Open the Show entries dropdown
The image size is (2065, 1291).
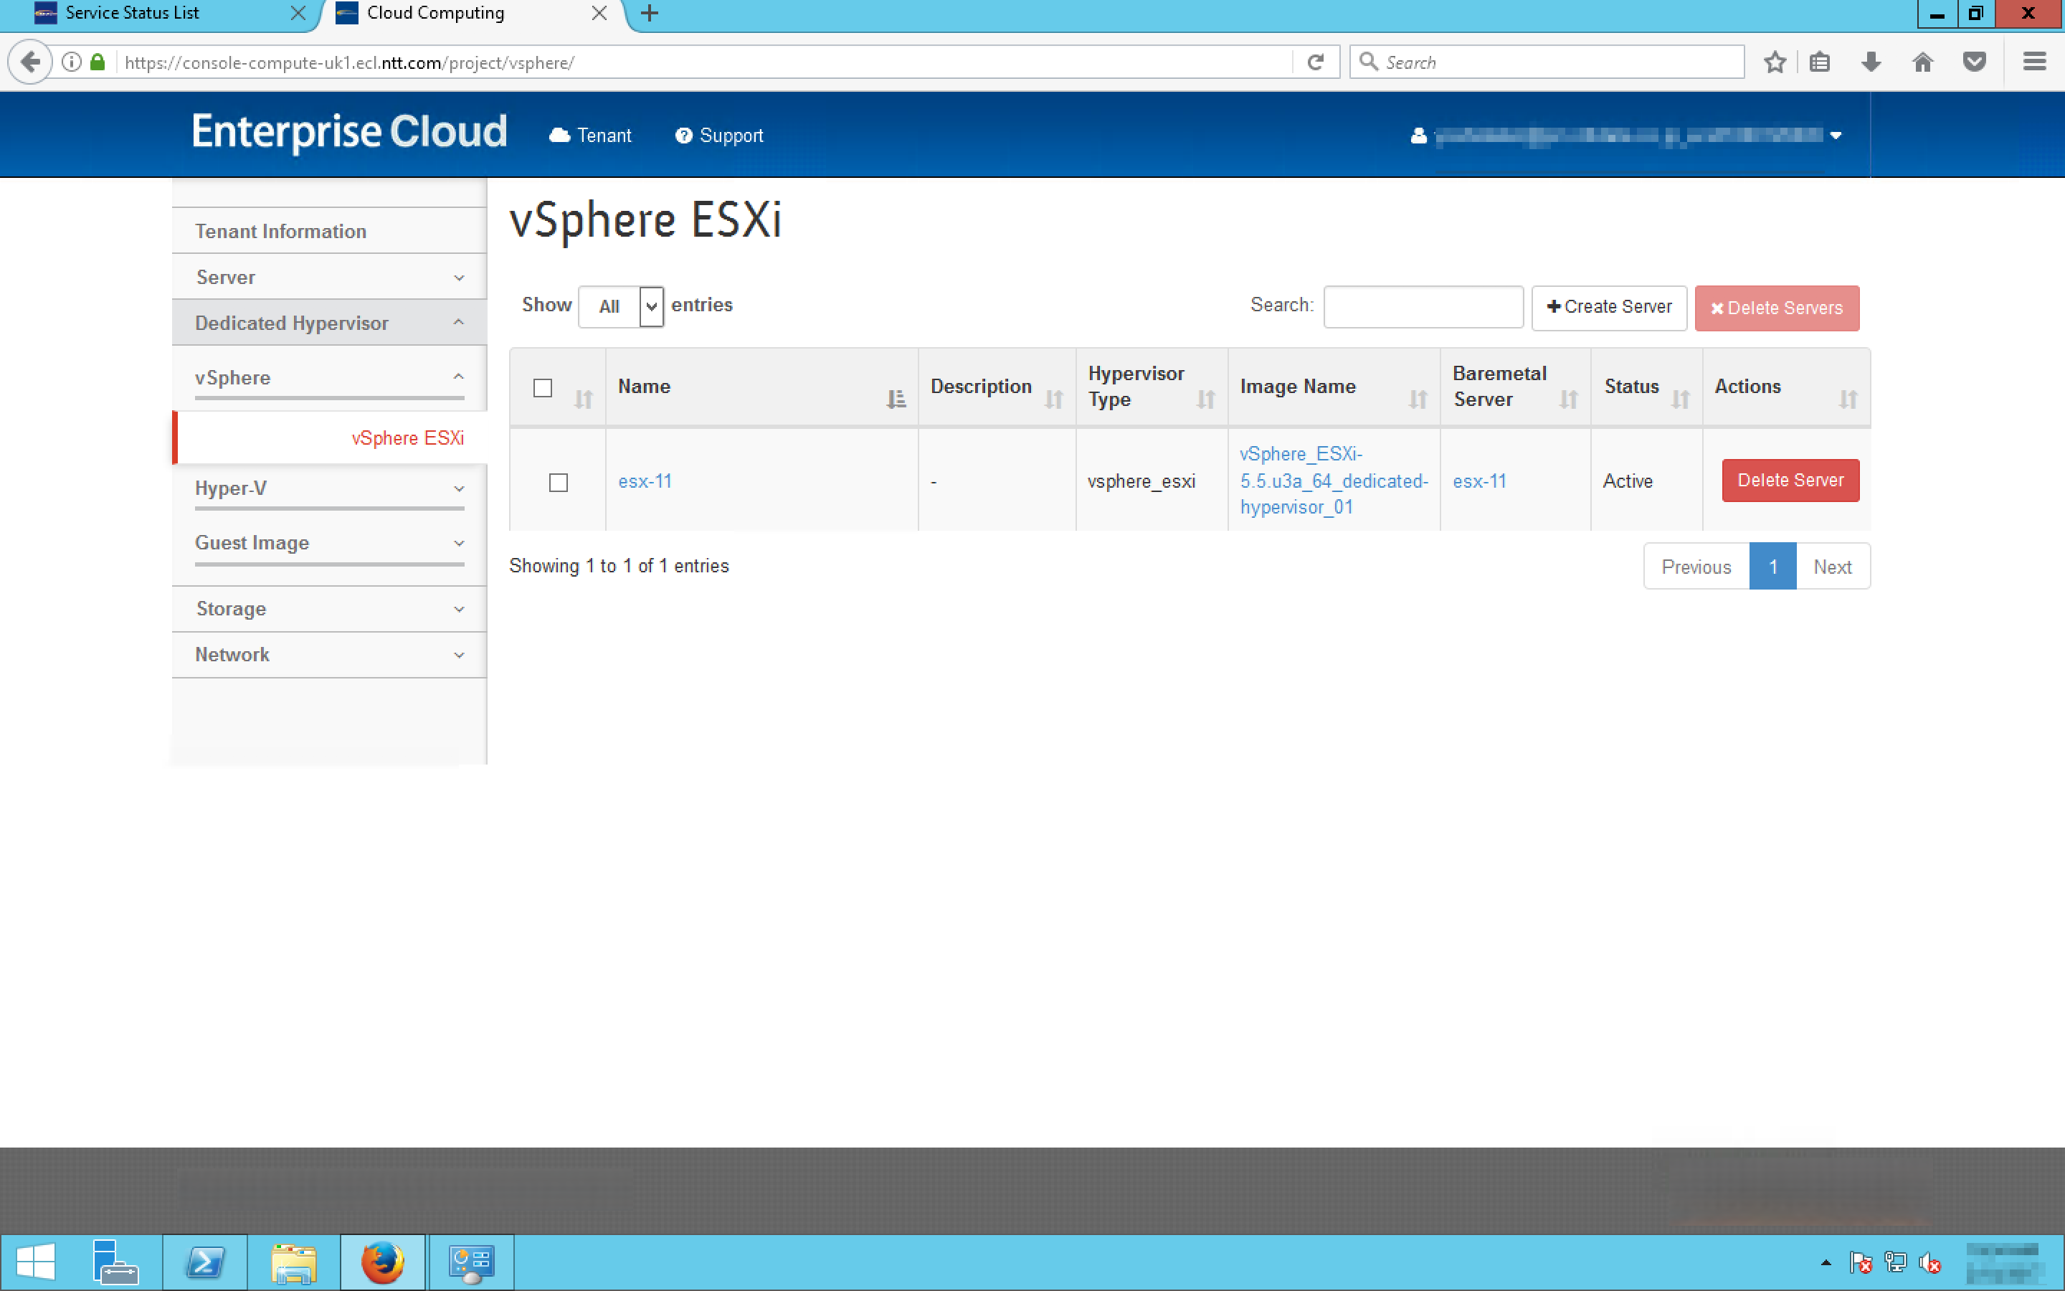(621, 306)
